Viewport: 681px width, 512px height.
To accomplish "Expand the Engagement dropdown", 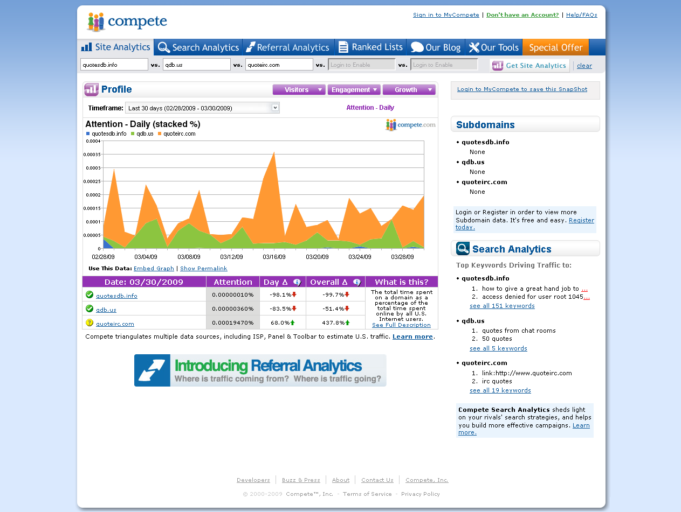I will [x=354, y=90].
